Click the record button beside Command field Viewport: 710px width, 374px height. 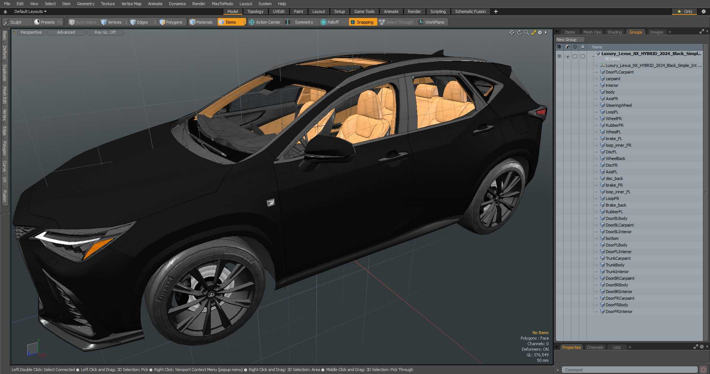[x=703, y=370]
